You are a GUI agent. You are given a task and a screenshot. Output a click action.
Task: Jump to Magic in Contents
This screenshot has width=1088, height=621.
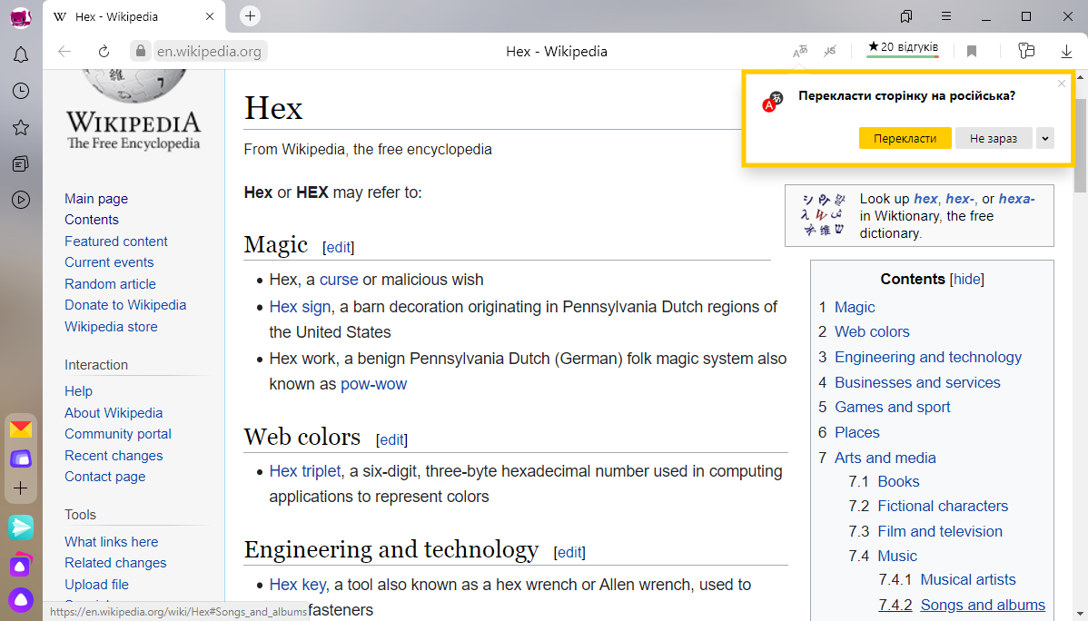855,307
